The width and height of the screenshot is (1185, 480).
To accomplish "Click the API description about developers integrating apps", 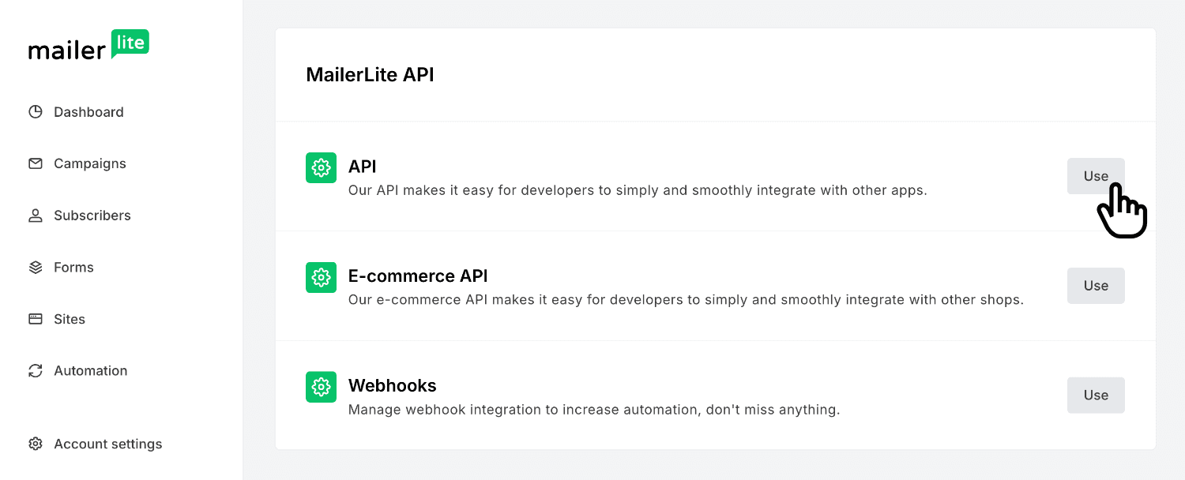I will tap(638, 190).
